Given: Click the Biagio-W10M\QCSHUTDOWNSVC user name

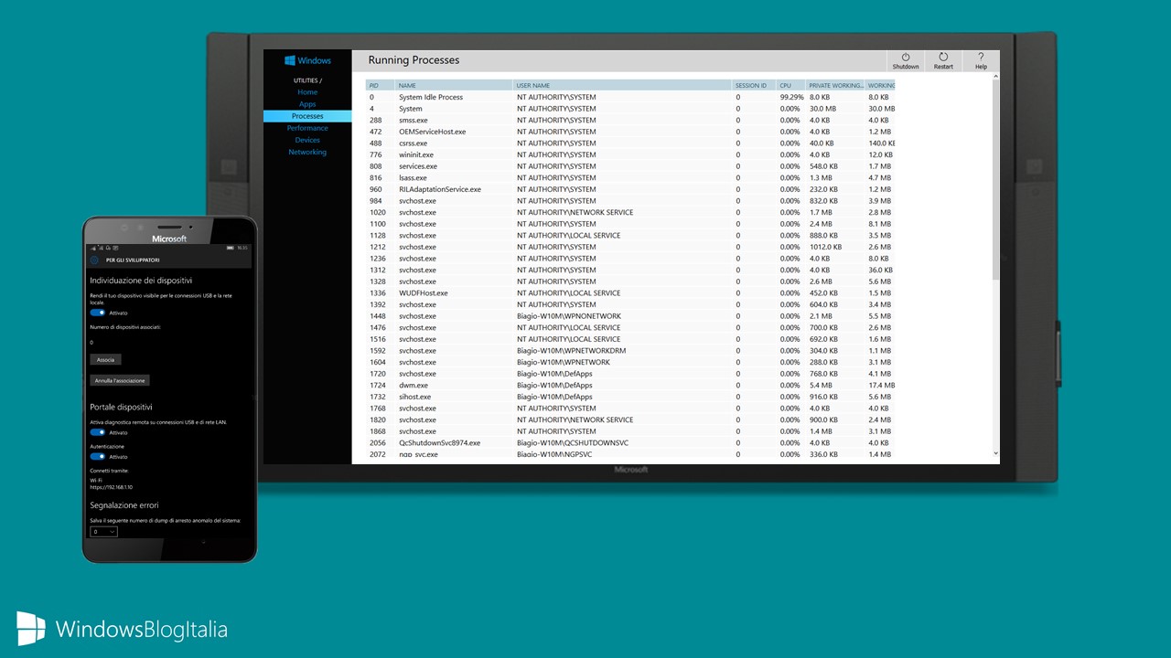Looking at the screenshot, I should 573,442.
